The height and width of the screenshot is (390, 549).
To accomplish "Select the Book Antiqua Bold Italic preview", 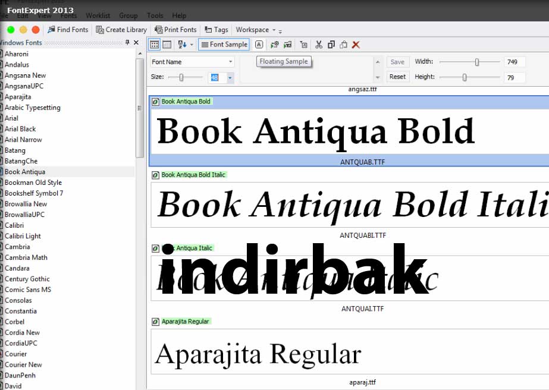I will 350,205.
